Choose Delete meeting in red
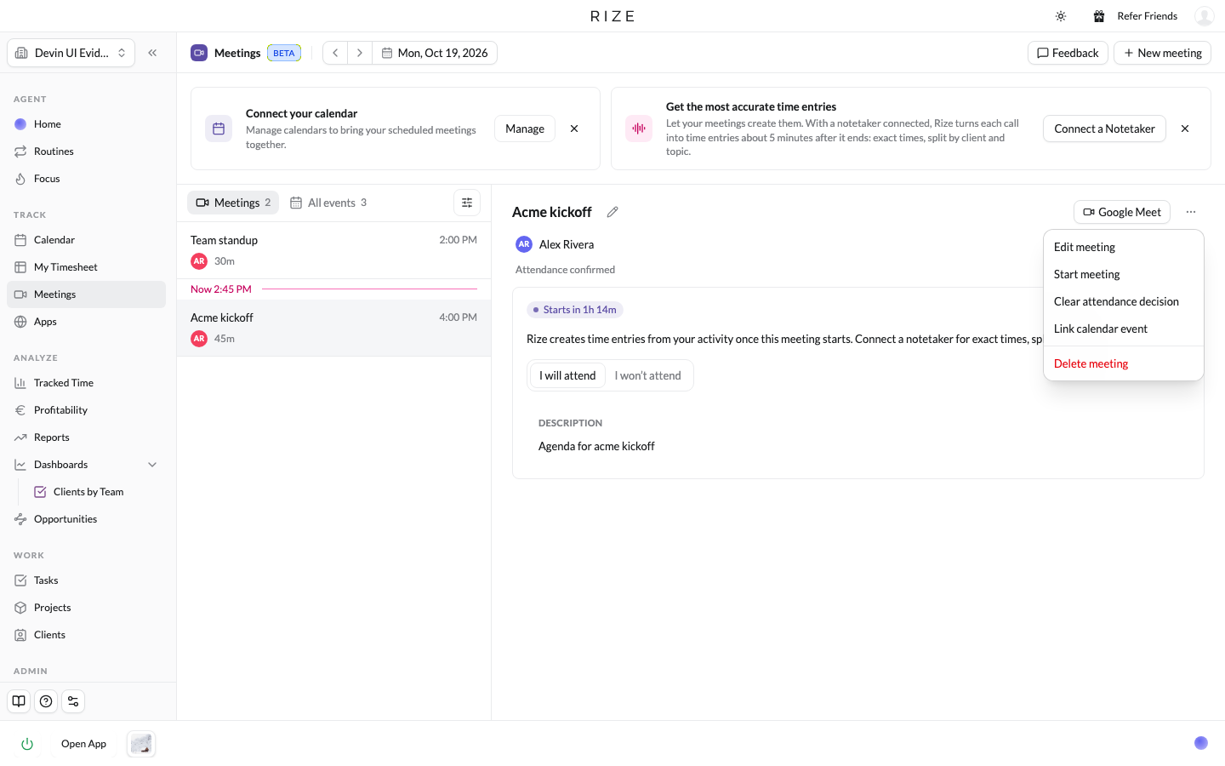This screenshot has width=1225, height=766. 1123,363
